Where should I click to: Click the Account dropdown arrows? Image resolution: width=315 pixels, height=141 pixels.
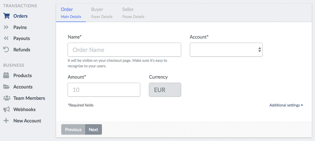click(260, 50)
